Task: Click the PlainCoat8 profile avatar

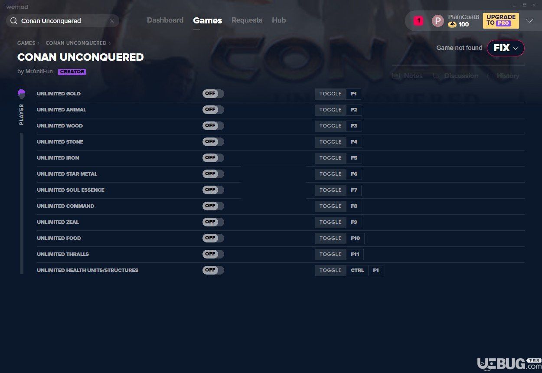Action: point(438,21)
